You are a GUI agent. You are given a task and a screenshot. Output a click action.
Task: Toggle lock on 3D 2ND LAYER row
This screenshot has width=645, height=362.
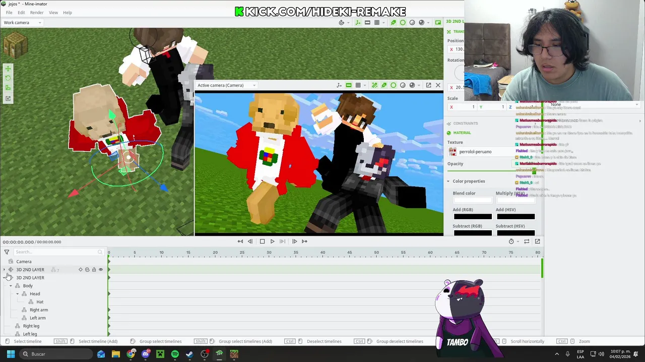pos(94,270)
